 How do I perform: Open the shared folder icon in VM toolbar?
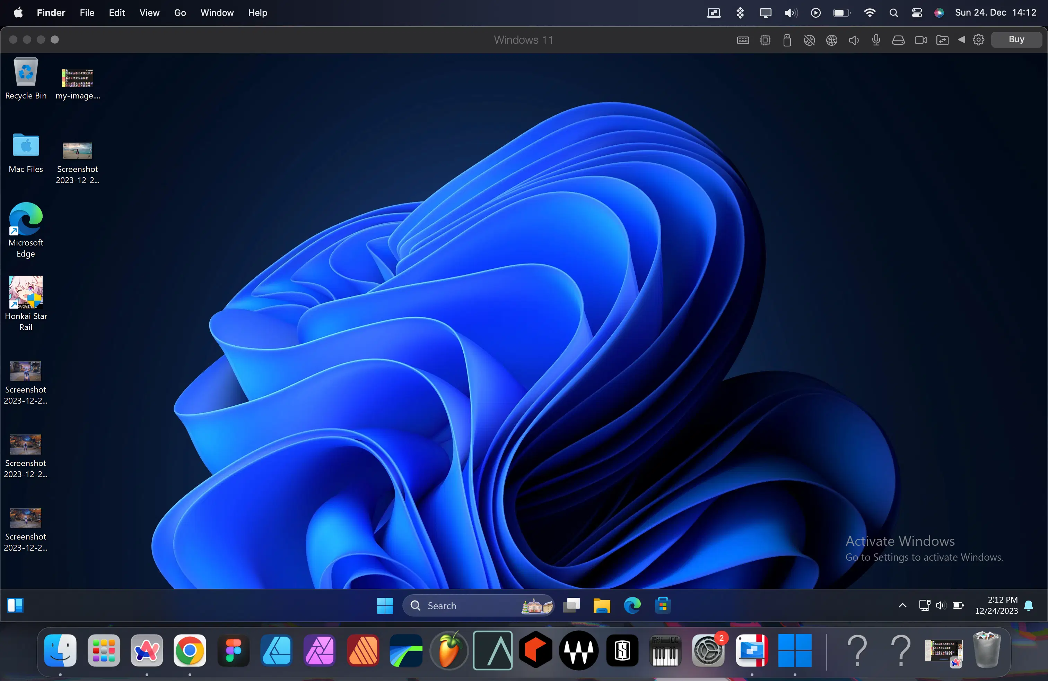pos(943,40)
